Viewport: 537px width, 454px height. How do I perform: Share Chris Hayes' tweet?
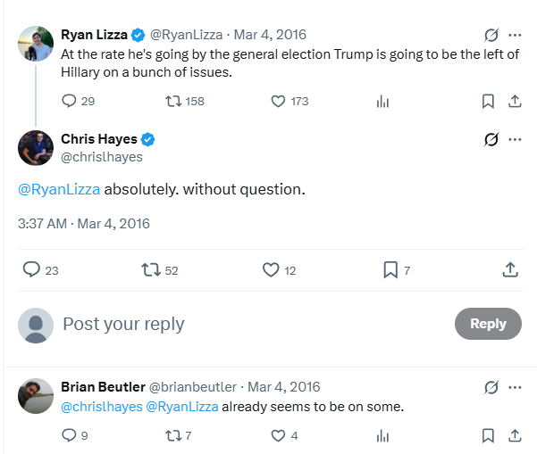510,269
